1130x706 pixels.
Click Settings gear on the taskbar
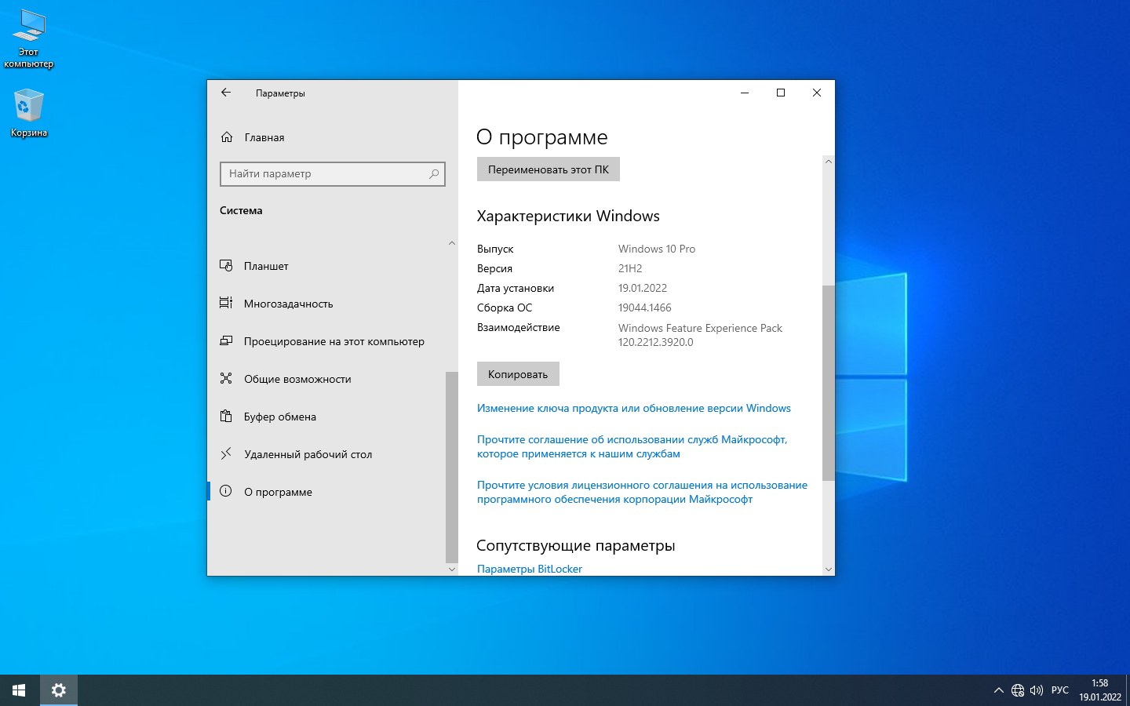tap(58, 690)
